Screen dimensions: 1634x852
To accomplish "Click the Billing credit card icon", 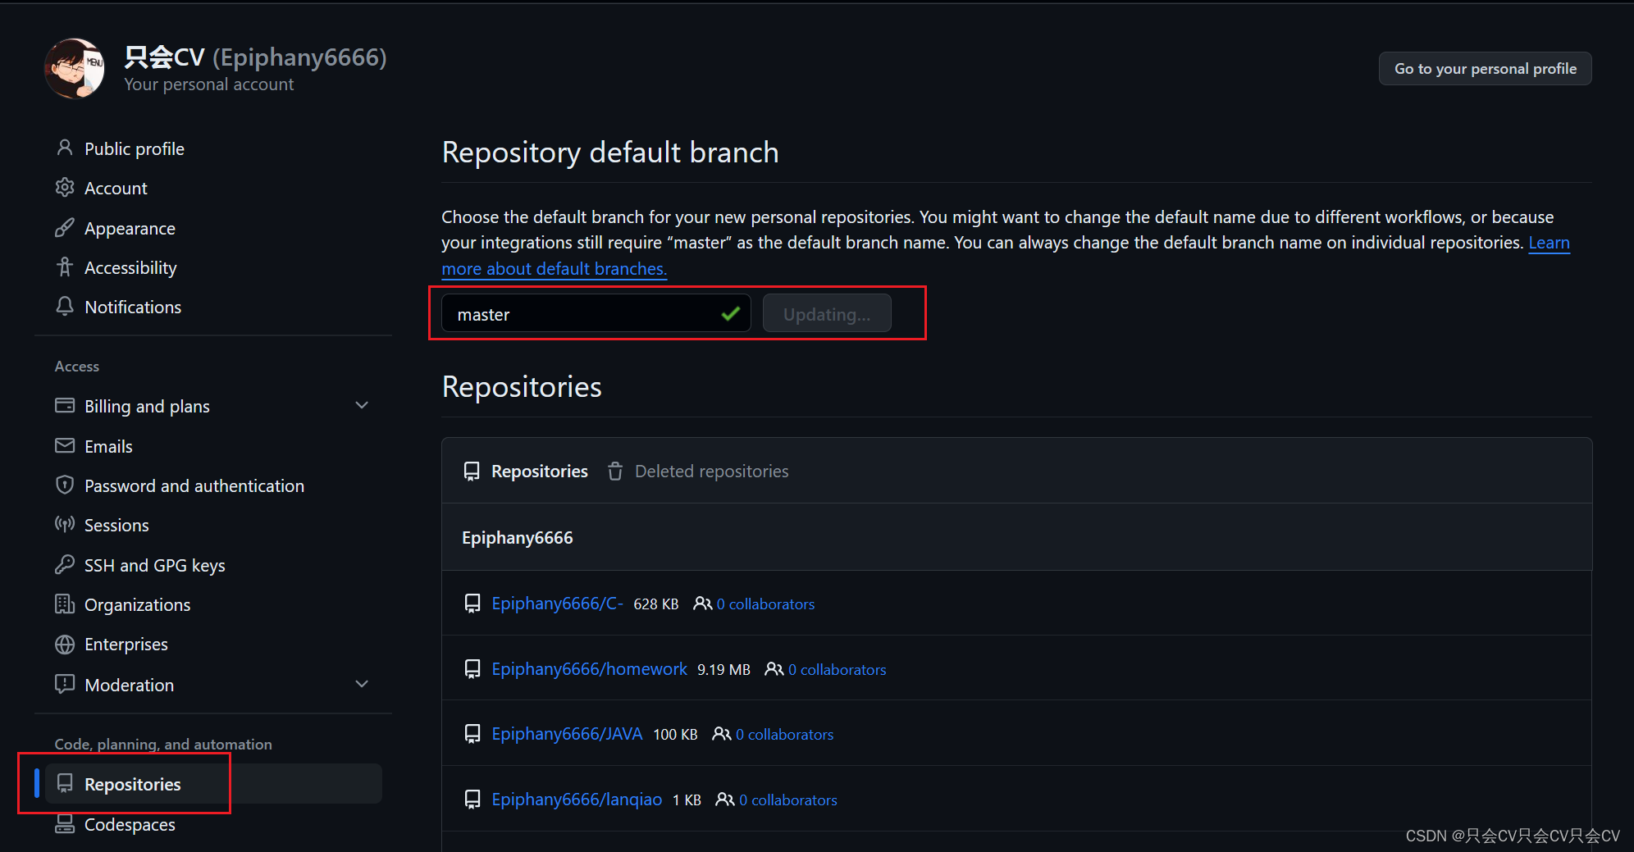I will click(x=65, y=406).
